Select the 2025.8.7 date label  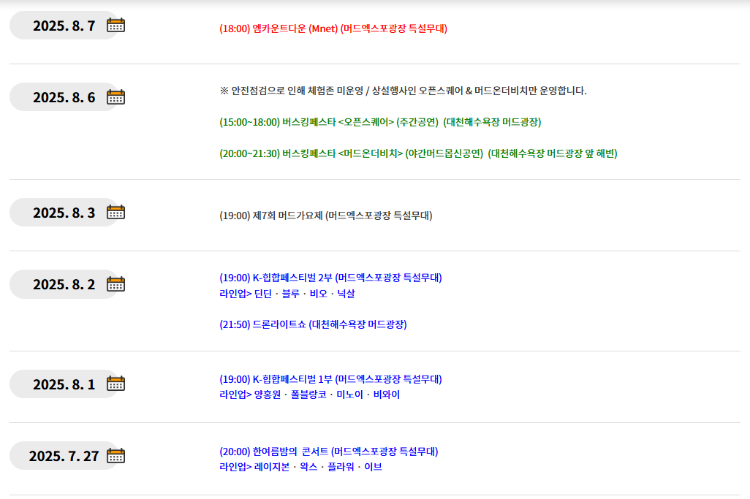pos(62,24)
